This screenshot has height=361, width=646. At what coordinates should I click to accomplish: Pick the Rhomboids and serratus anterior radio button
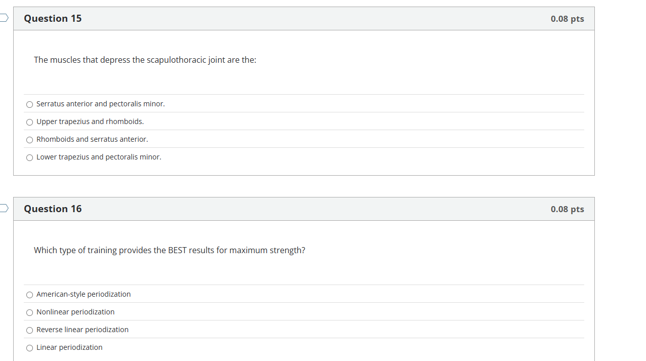30,140
